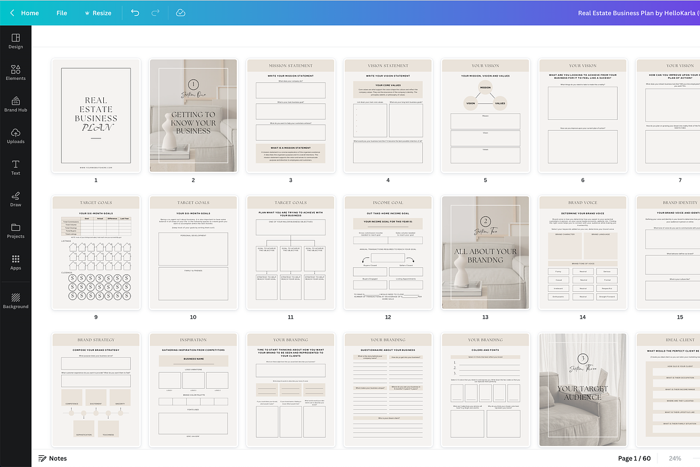Open the Elements panel in sidebar
The height and width of the screenshot is (467, 700).
click(16, 72)
